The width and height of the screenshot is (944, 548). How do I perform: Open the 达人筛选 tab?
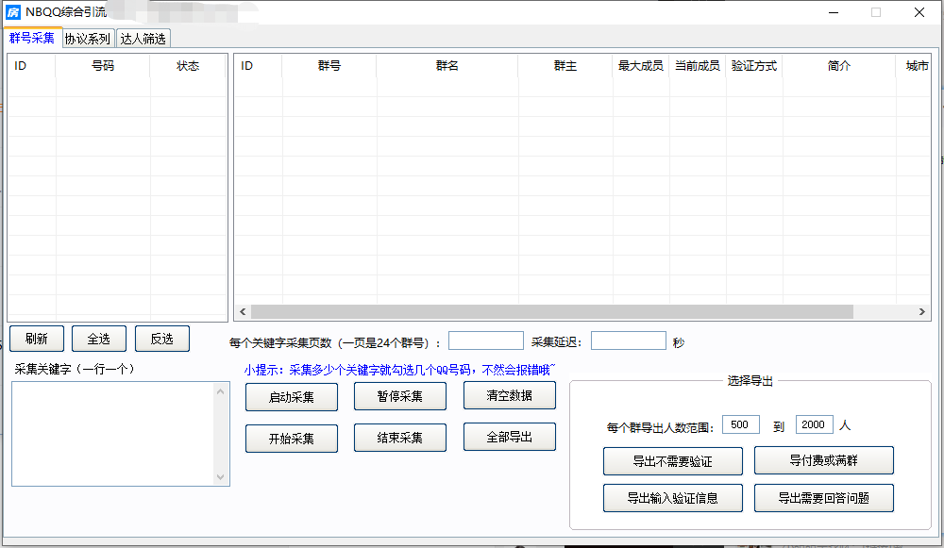pyautogui.click(x=143, y=39)
